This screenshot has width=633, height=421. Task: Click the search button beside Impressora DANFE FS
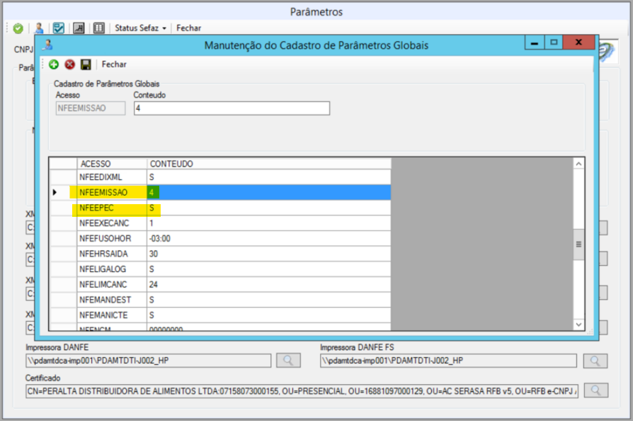pyautogui.click(x=595, y=361)
